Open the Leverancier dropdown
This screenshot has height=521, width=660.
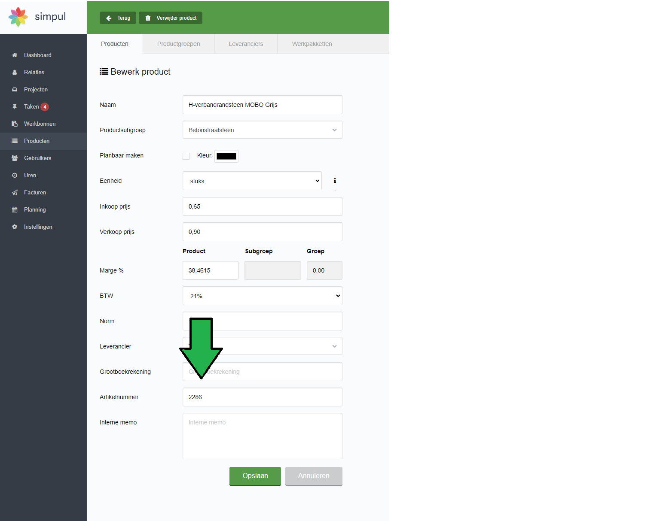(x=263, y=346)
